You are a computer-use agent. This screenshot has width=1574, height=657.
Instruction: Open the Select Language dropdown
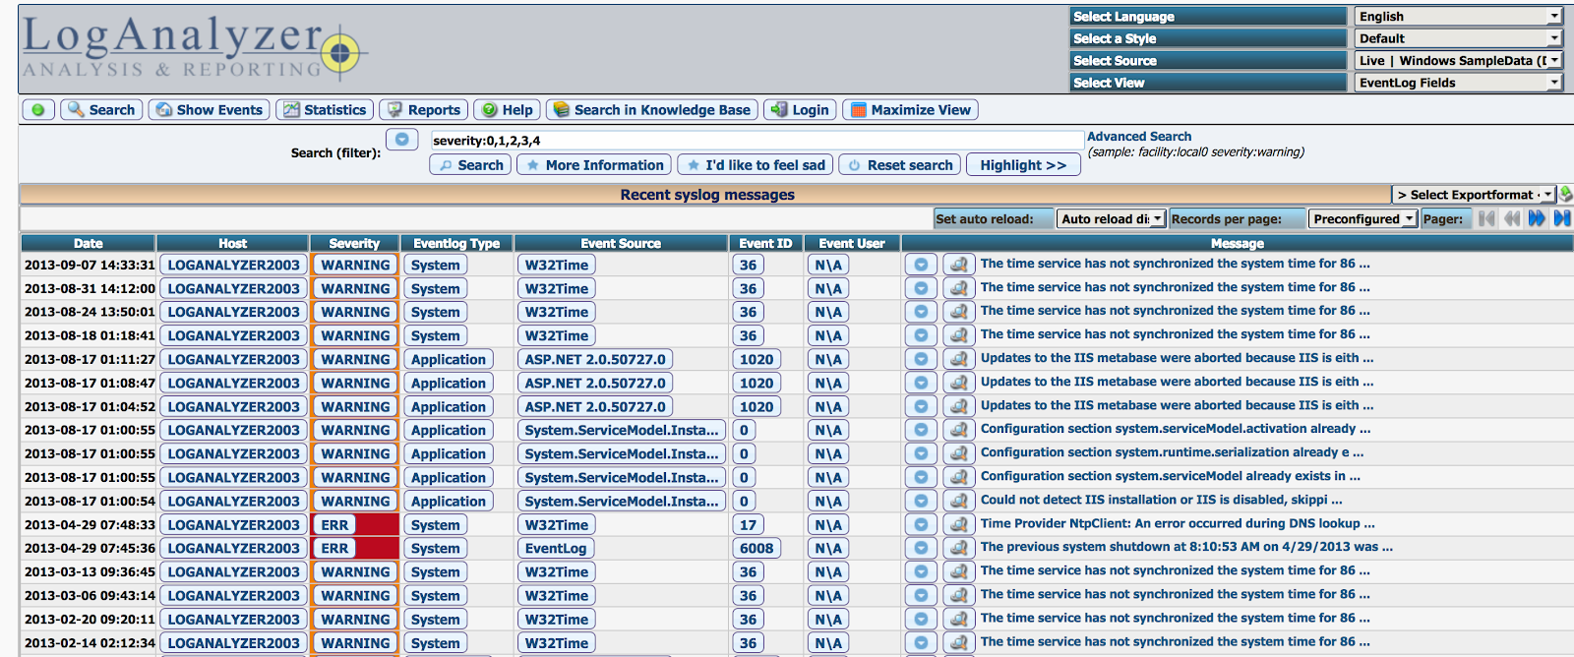click(x=1458, y=17)
